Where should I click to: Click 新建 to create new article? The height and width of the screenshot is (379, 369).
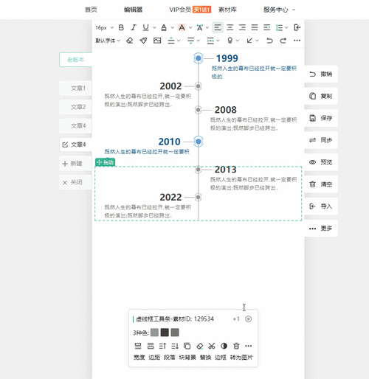click(x=75, y=164)
